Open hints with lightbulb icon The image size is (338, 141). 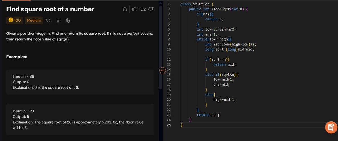[58, 20]
